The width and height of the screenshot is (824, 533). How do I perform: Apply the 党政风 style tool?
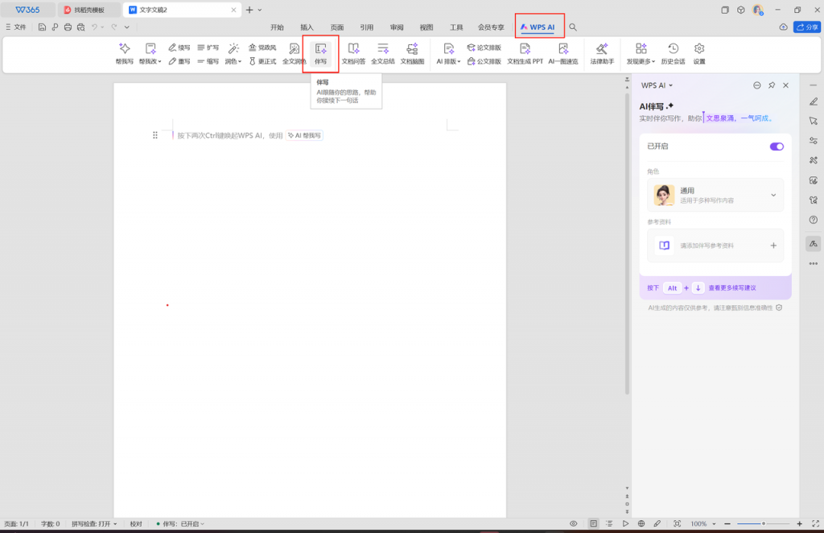tap(262, 48)
